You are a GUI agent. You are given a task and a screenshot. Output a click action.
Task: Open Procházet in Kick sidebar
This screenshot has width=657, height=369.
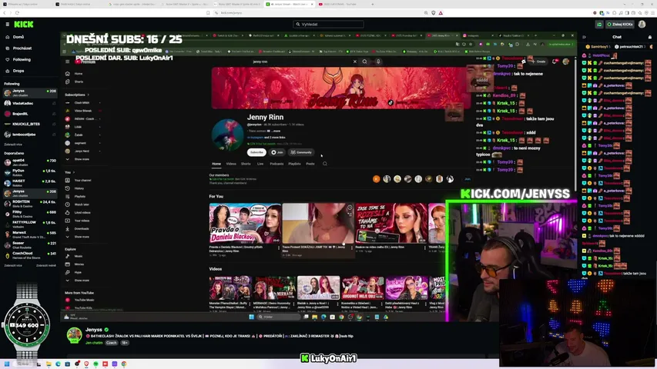[x=22, y=48]
